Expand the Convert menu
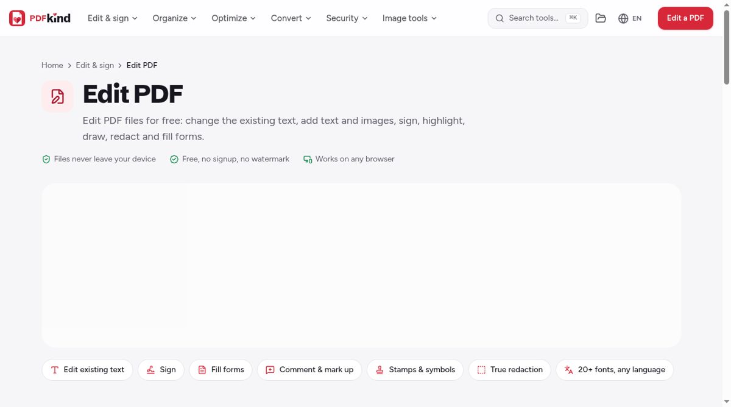The width and height of the screenshot is (731, 407). pos(291,18)
